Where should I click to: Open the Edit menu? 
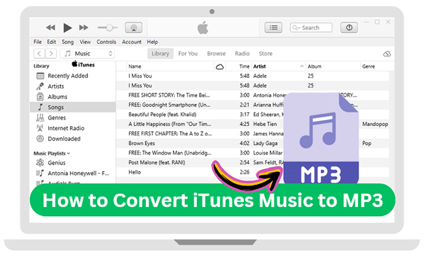pyautogui.click(x=52, y=42)
